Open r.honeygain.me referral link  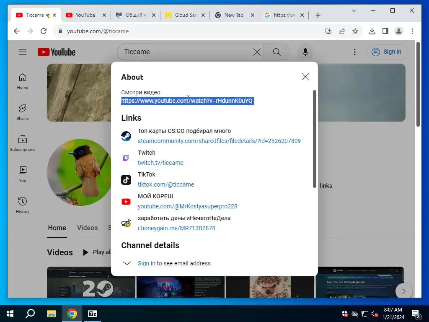pyautogui.click(x=176, y=228)
